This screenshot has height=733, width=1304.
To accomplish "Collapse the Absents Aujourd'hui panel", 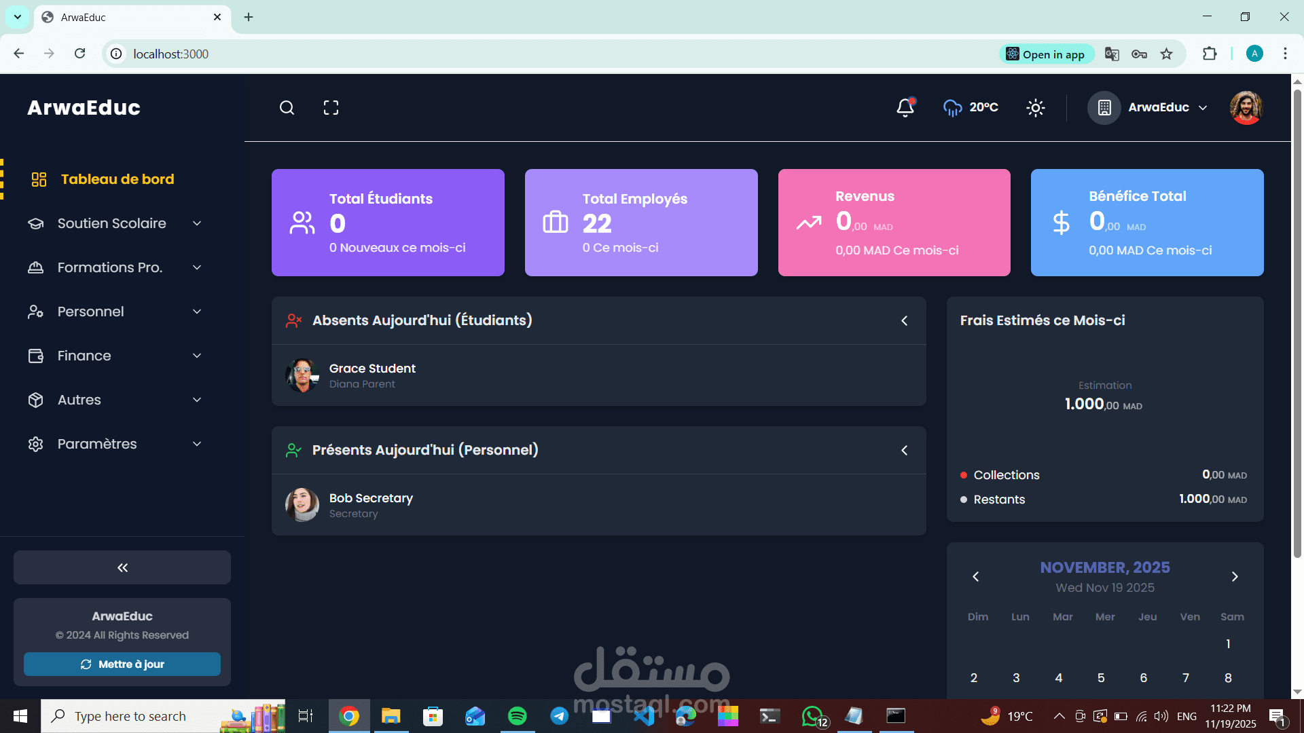I will tap(904, 320).
